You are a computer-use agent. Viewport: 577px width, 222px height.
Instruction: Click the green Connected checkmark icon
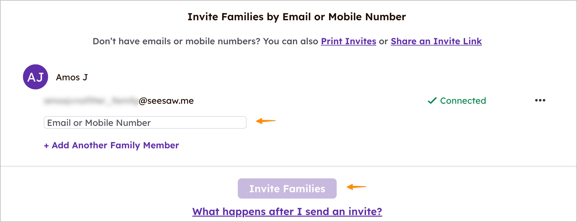432,101
